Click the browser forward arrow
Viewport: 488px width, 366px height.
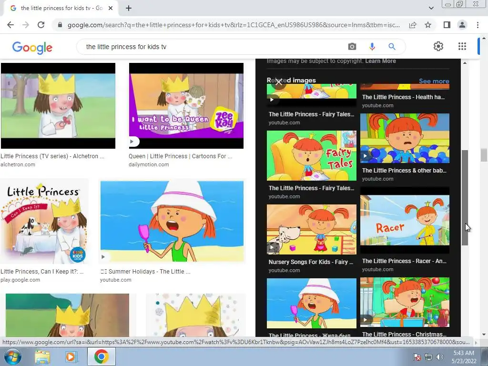point(26,25)
